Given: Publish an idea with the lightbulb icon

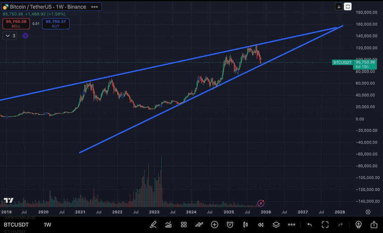Looking at the screenshot, I should 358,224.
